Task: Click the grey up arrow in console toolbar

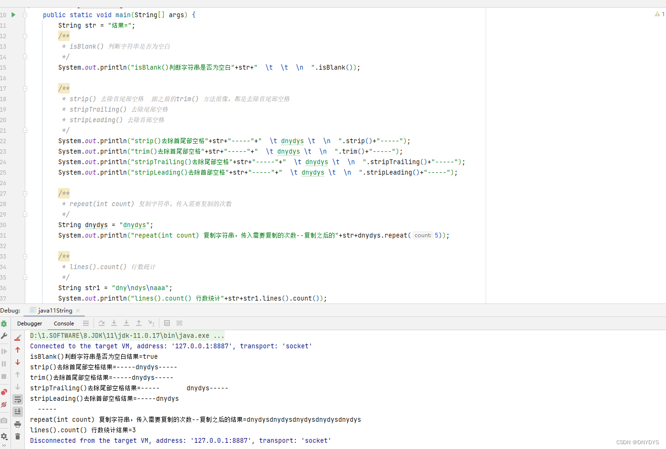Action: point(18,375)
